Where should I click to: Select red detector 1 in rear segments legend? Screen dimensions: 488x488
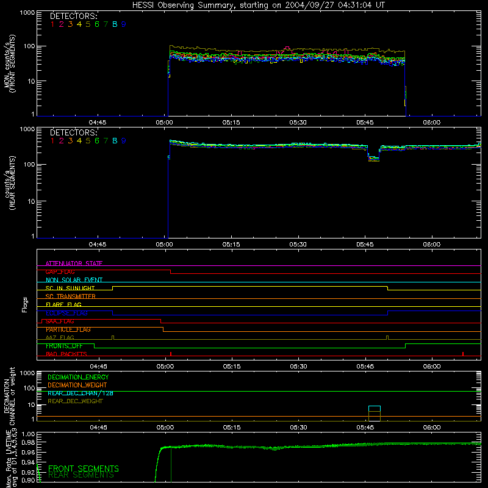52,141
